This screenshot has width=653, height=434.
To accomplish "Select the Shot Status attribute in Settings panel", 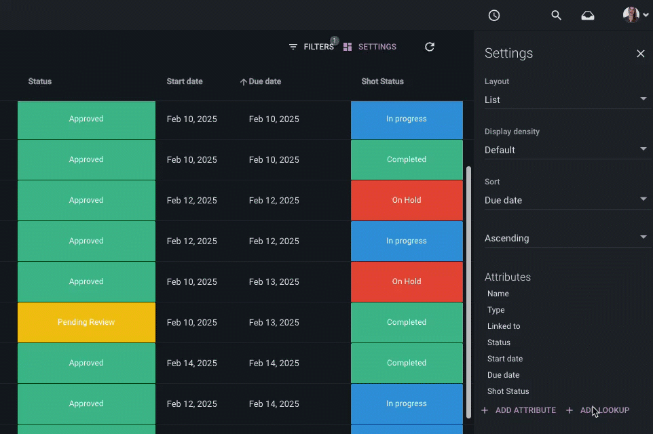I will tap(508, 391).
